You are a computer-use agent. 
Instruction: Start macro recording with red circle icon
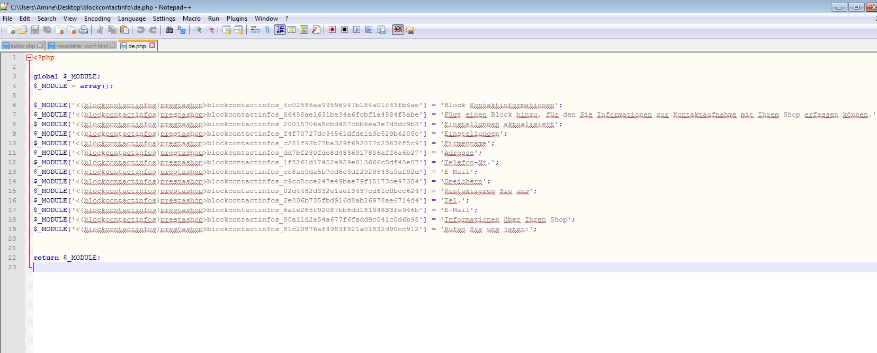click(332, 30)
